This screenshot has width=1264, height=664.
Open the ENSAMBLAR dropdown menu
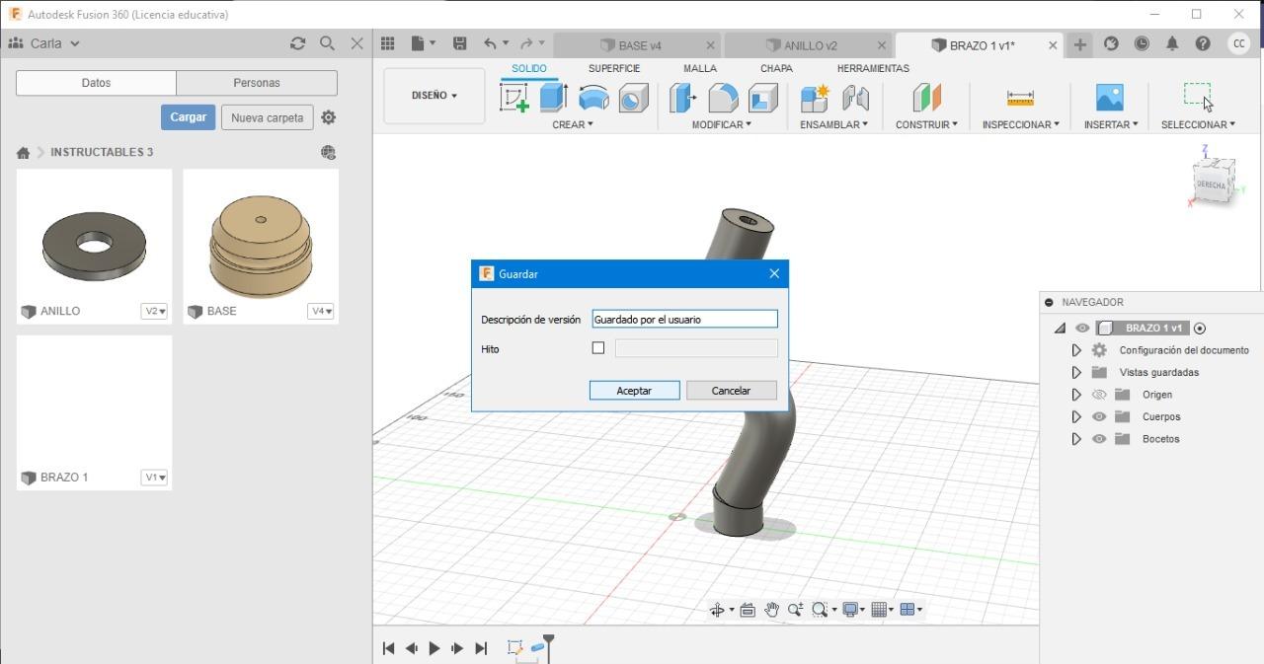(833, 124)
